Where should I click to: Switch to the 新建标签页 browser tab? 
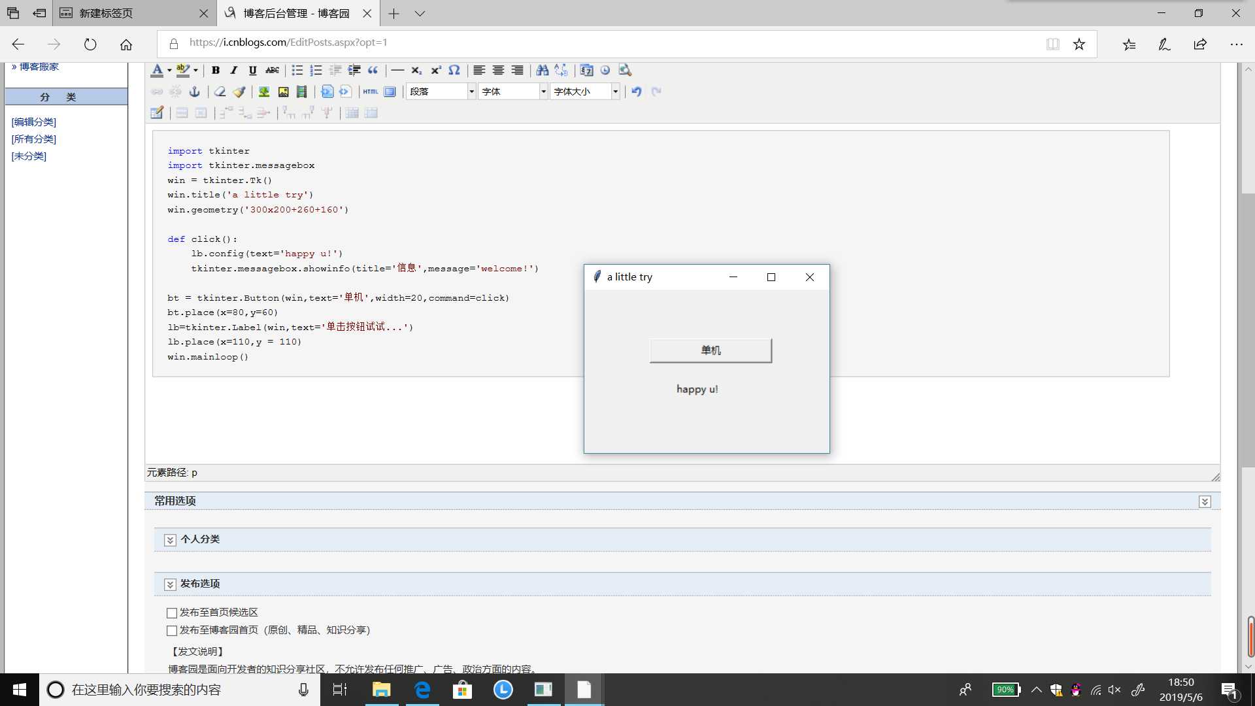click(134, 13)
